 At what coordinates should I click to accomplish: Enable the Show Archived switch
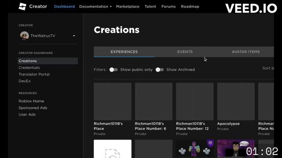point(160,70)
